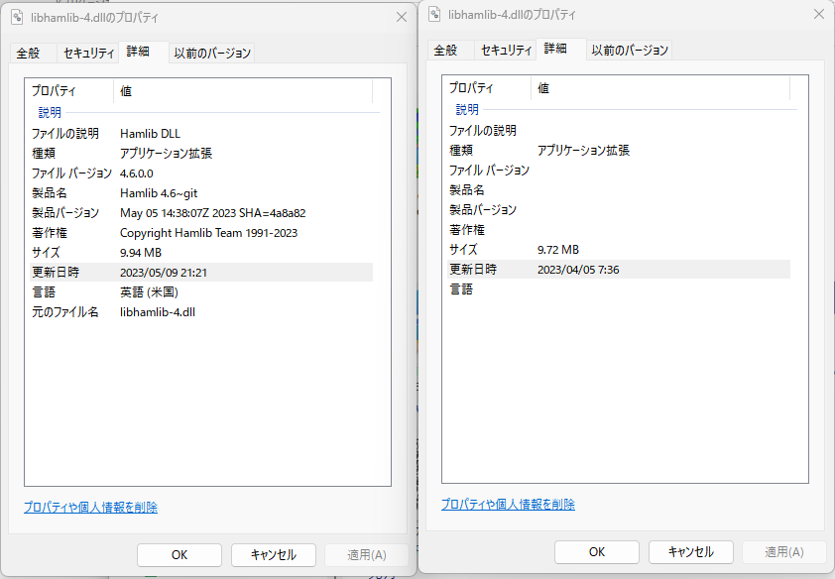Close the left properties window

pyautogui.click(x=402, y=17)
